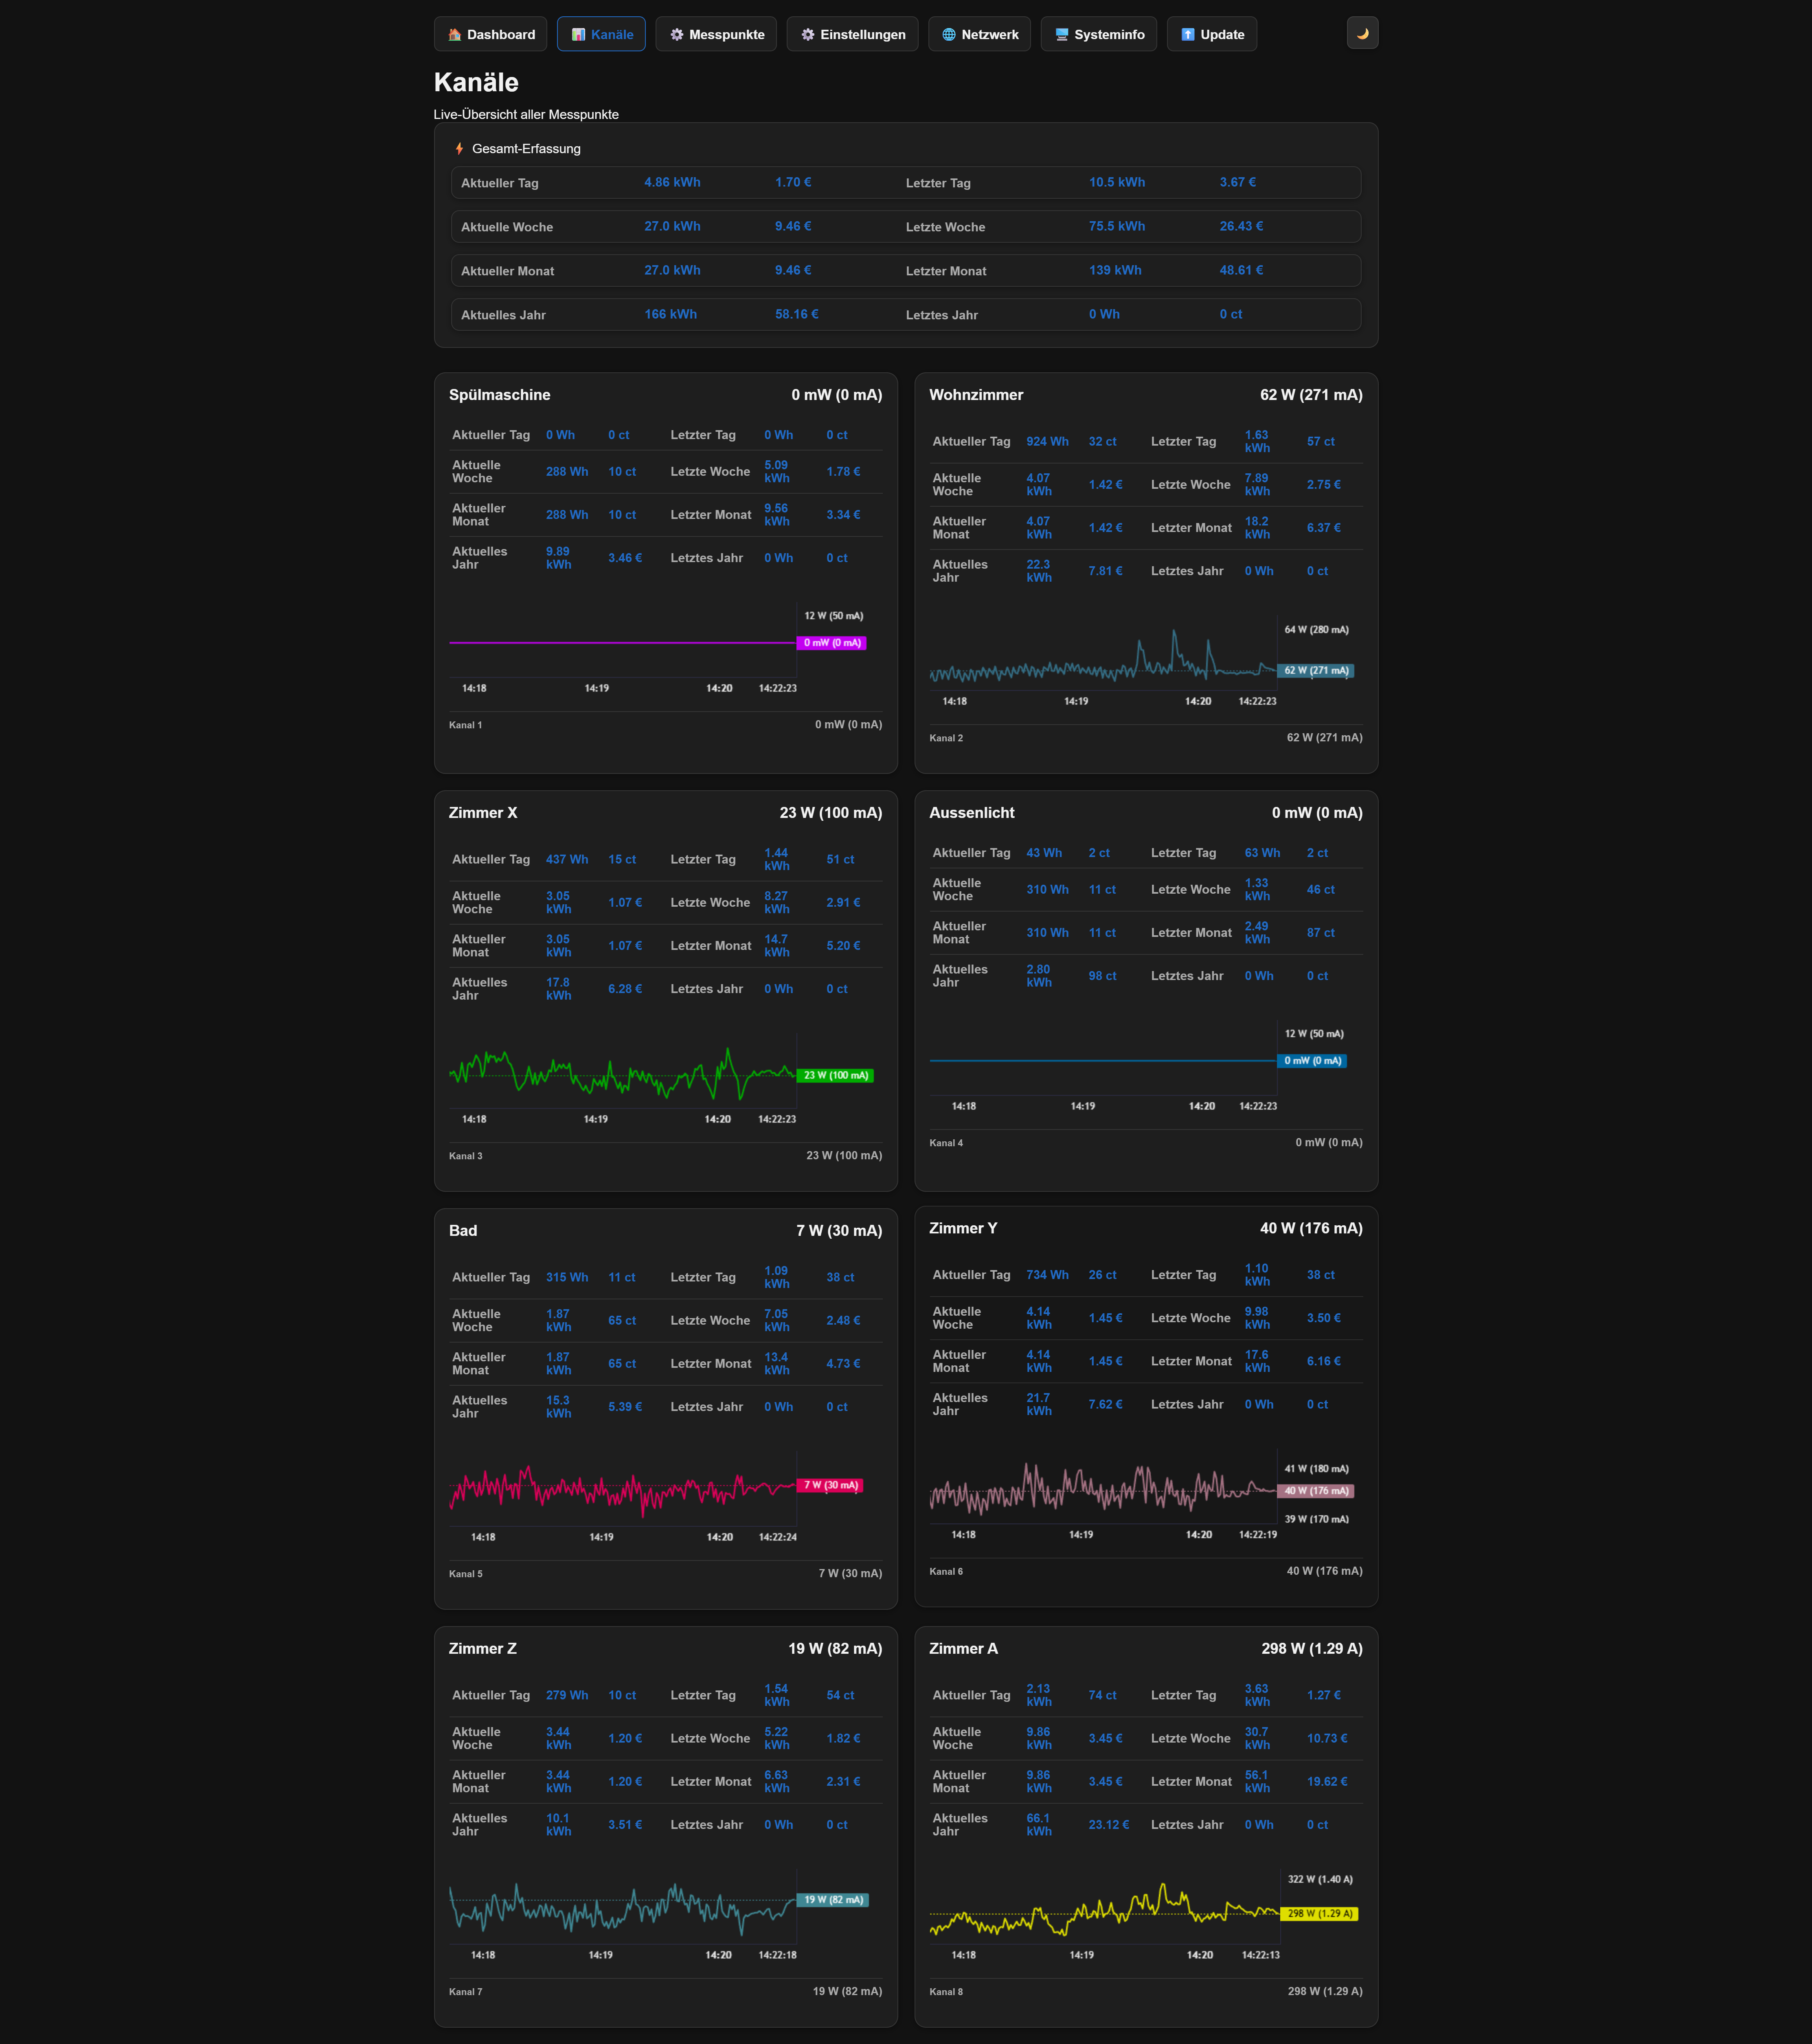1812x2044 pixels.
Task: Open the Systeminfo page
Action: [1108, 34]
